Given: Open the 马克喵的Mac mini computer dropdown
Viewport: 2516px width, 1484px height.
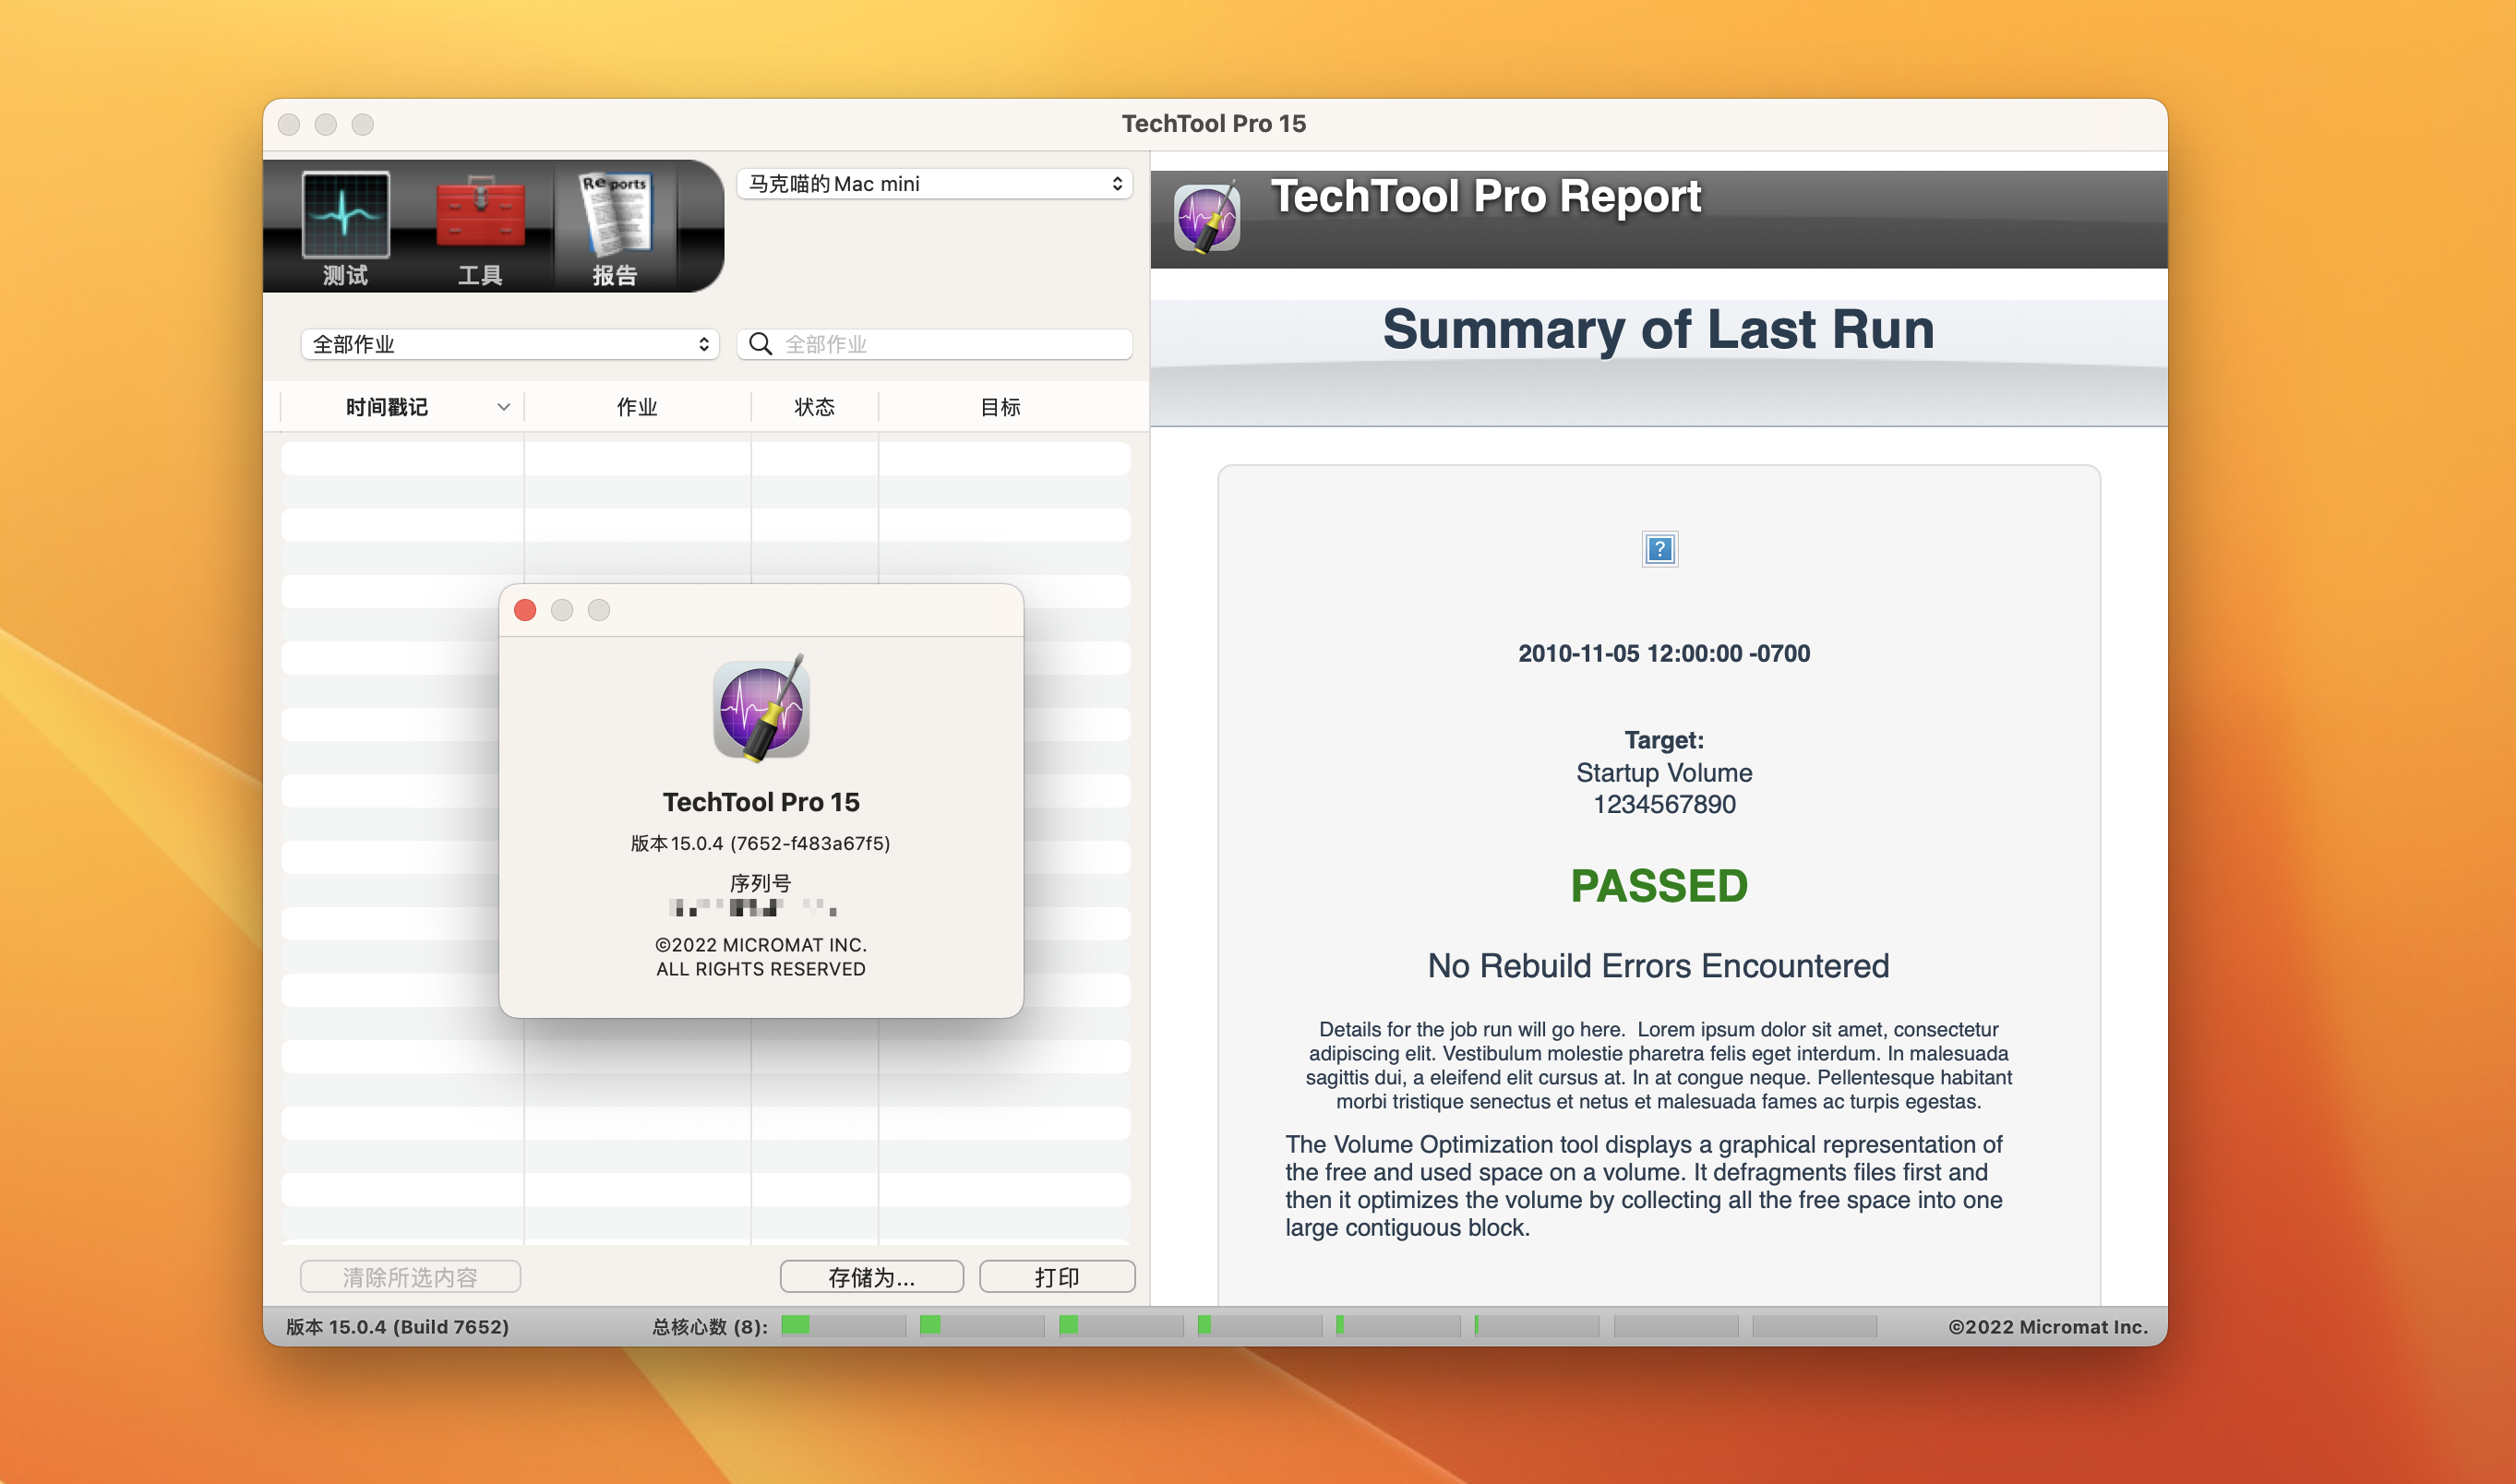Looking at the screenshot, I should tap(934, 184).
